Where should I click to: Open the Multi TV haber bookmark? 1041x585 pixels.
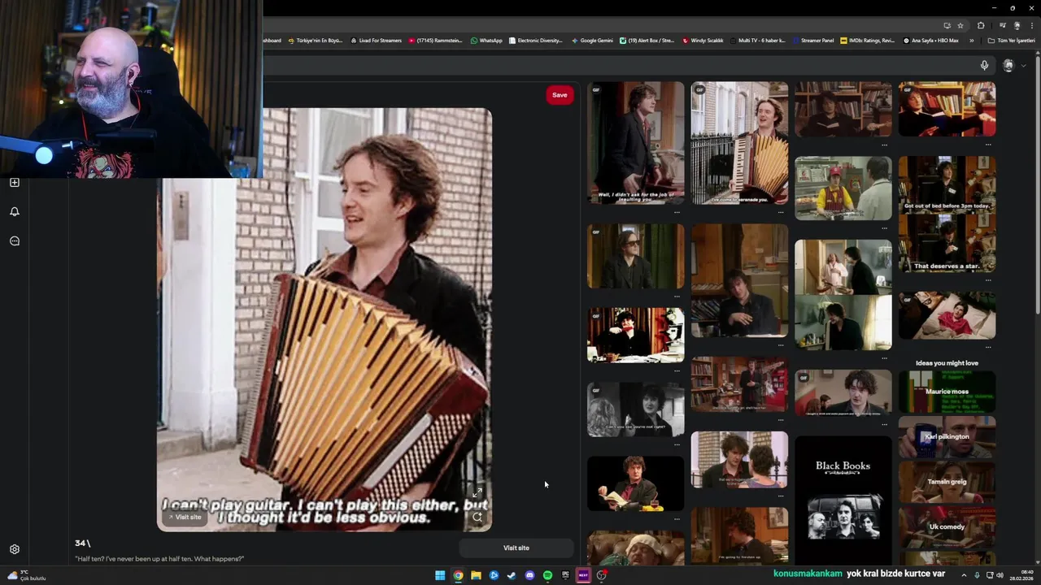758,40
